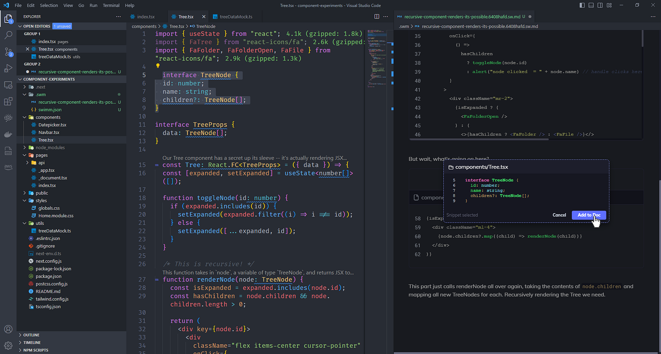The height and width of the screenshot is (354, 661).
Task: Open the Extensions view
Action: (x=8, y=102)
